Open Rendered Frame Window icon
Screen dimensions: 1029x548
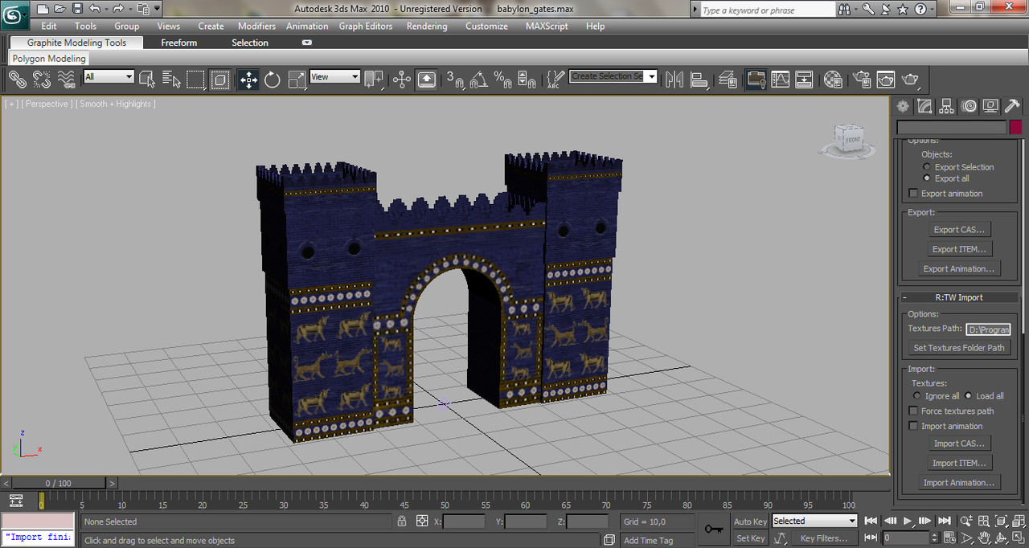tap(886, 79)
